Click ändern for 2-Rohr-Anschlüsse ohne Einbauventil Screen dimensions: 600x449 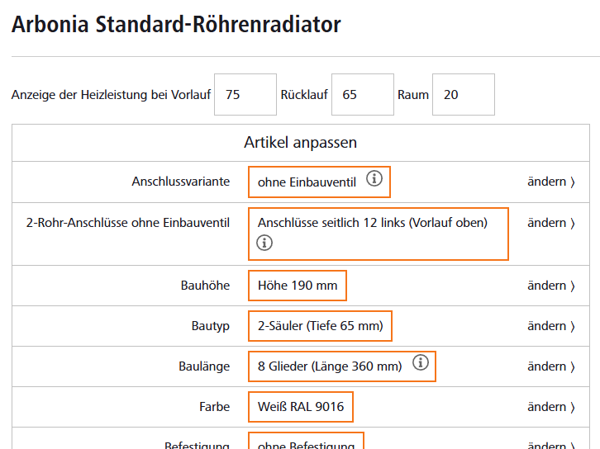(x=551, y=223)
